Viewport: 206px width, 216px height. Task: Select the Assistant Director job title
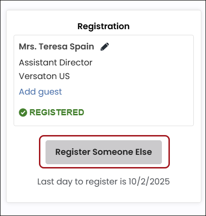56,63
